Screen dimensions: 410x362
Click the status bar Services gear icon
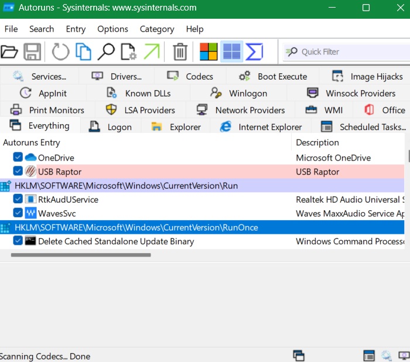[x=387, y=356]
